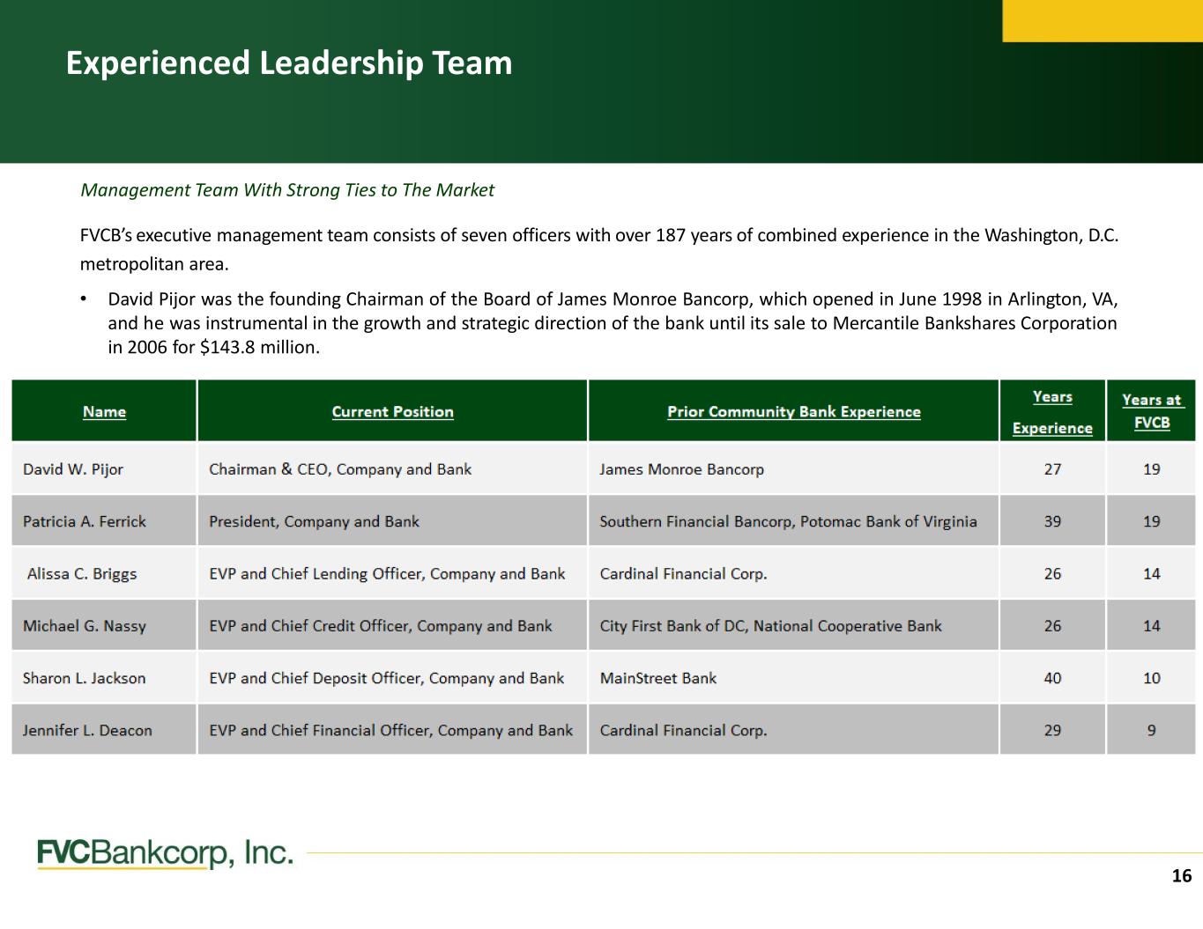The width and height of the screenshot is (1203, 929).
Task: Click the page number 16
Action: (x=1181, y=875)
